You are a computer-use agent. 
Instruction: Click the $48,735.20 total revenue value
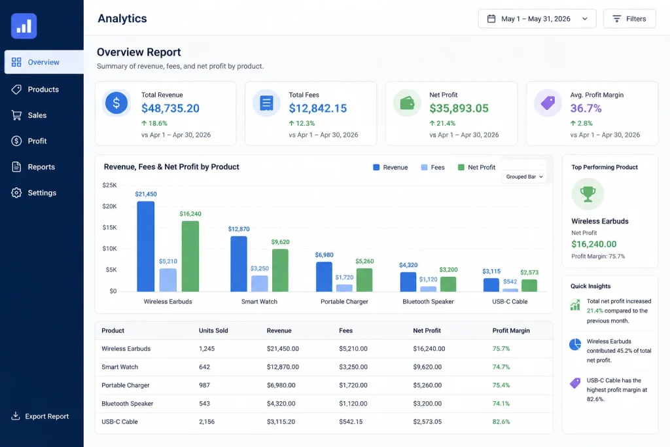(171, 109)
